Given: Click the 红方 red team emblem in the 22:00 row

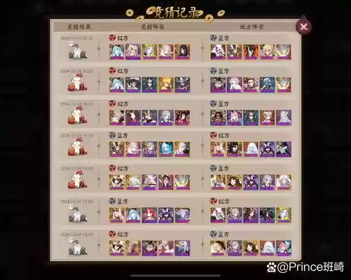Looking at the screenshot, I should click(x=112, y=38).
